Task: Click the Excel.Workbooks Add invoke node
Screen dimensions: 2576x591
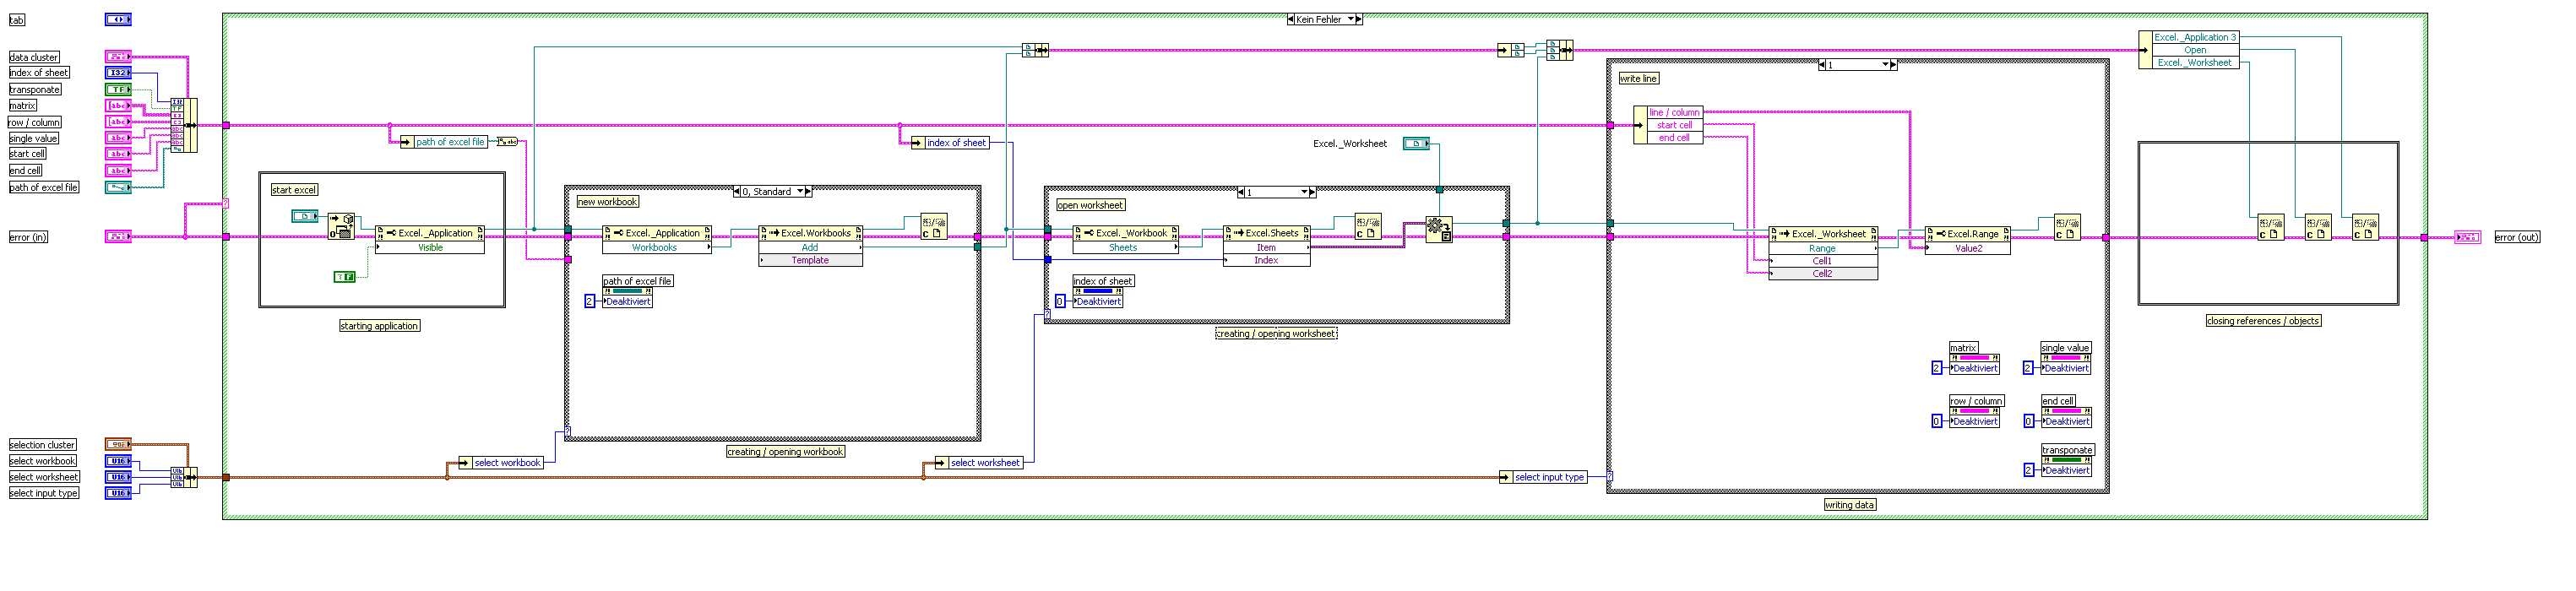Action: pyautogui.click(x=810, y=246)
